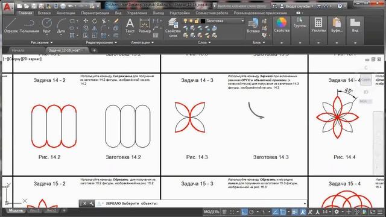Click the МОДЕЛЬ button in status bar
386x217 pixels.
(212, 212)
